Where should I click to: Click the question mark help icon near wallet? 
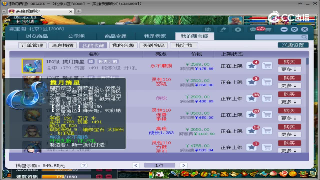84,165
